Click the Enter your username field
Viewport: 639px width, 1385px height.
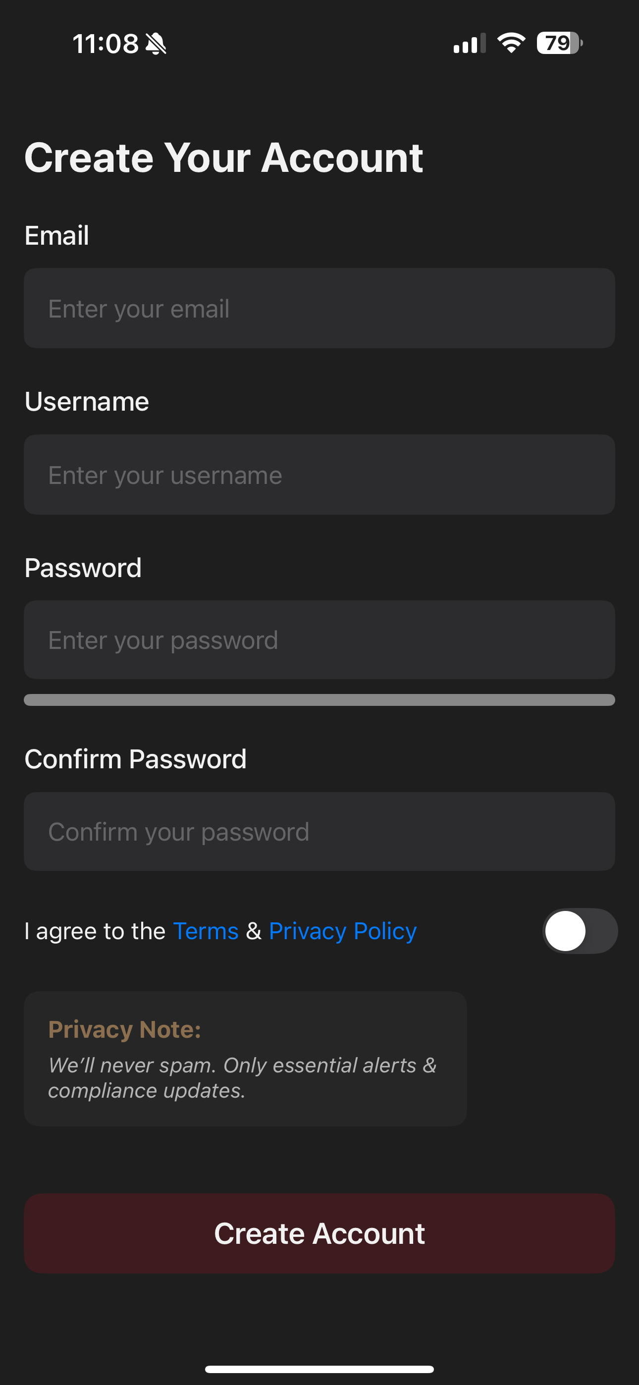point(319,475)
